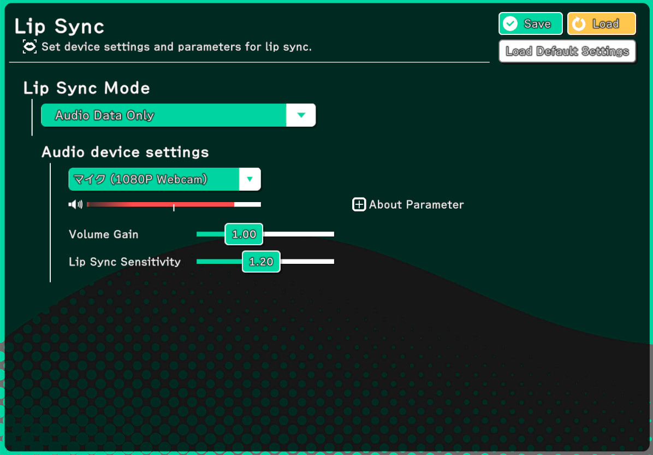Click the speaker icon beside the audio meter
Screen dimensions: 653x455
pos(75,204)
